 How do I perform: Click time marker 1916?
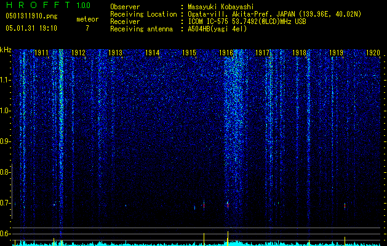[x=226, y=53]
